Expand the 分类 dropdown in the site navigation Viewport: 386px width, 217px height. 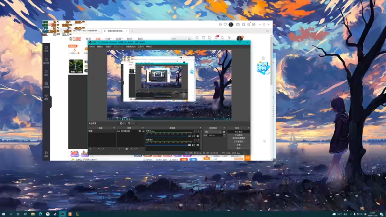(108, 39)
